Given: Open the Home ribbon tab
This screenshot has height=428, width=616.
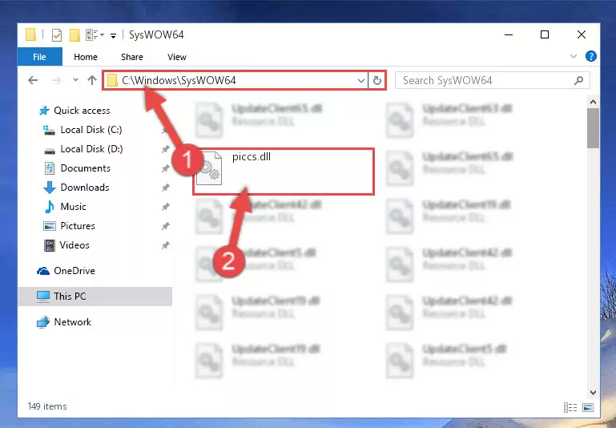Looking at the screenshot, I should point(85,57).
